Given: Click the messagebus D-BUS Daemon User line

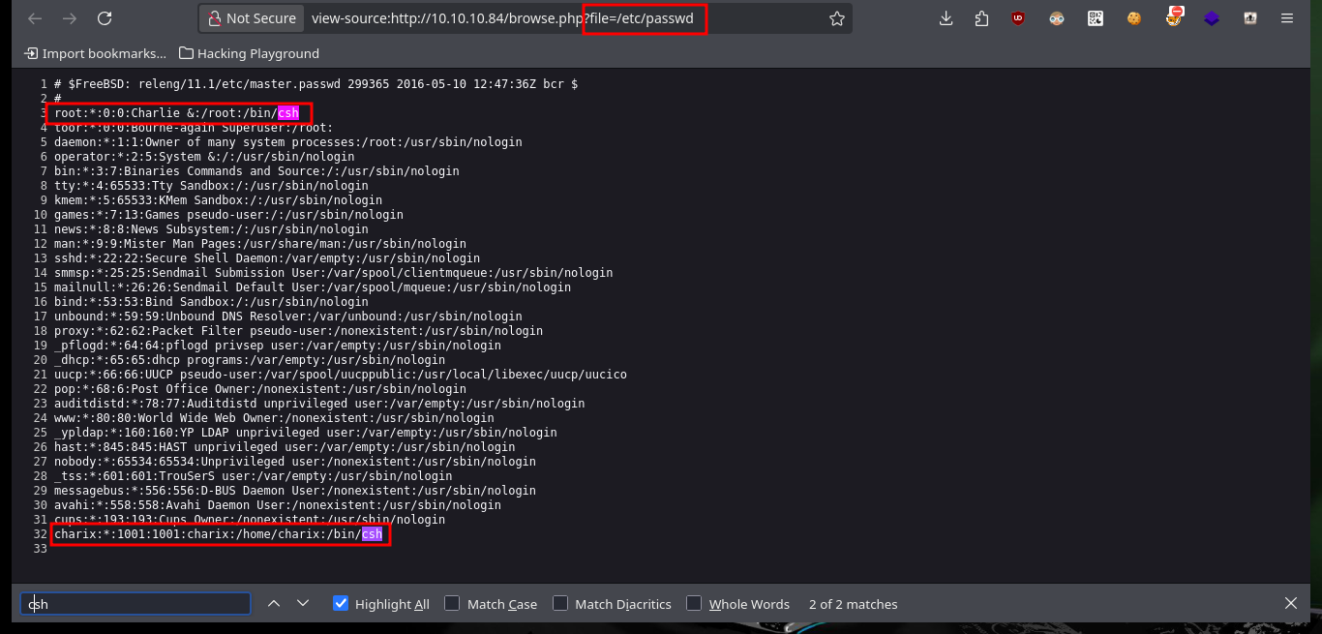Looking at the screenshot, I should (295, 491).
